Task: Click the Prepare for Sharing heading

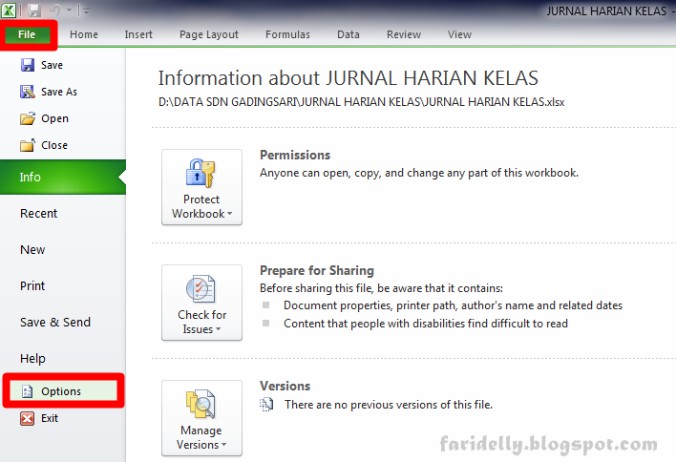Action: 317,270
